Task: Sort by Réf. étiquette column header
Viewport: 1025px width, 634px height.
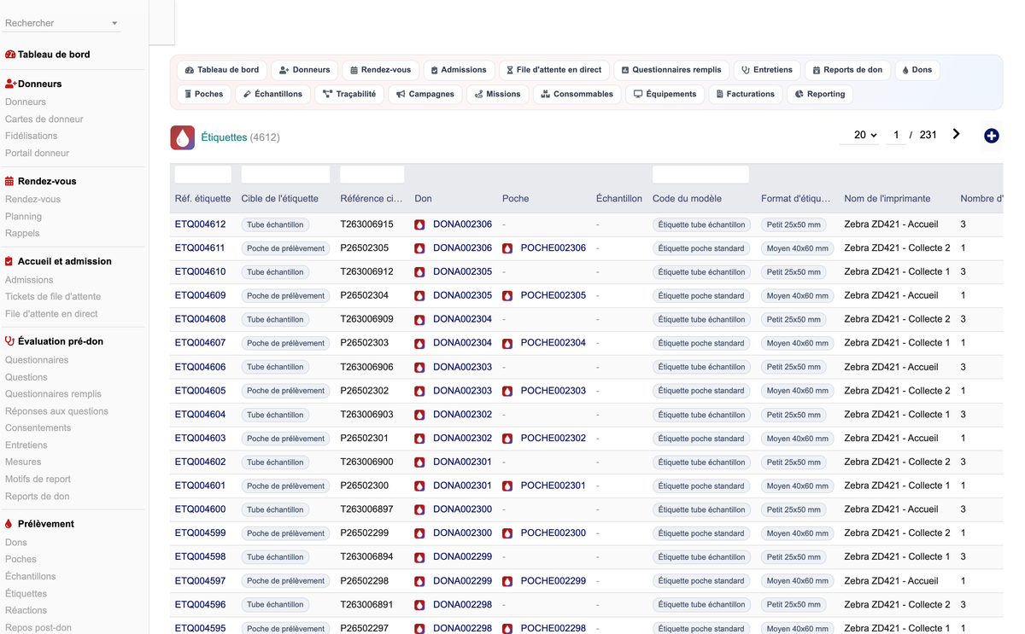Action: coord(202,199)
